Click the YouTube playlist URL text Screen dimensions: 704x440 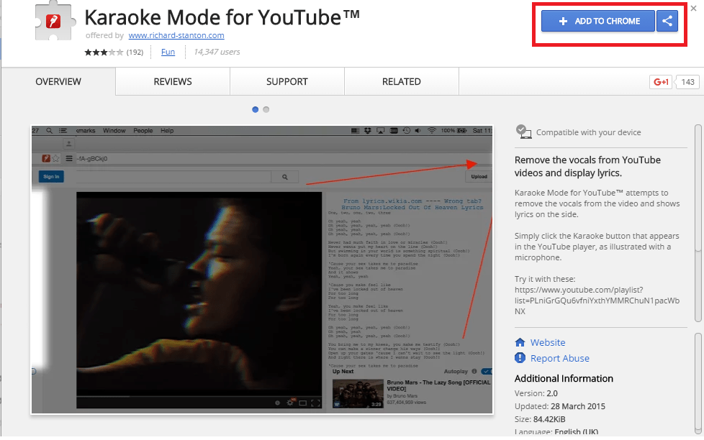pos(597,301)
